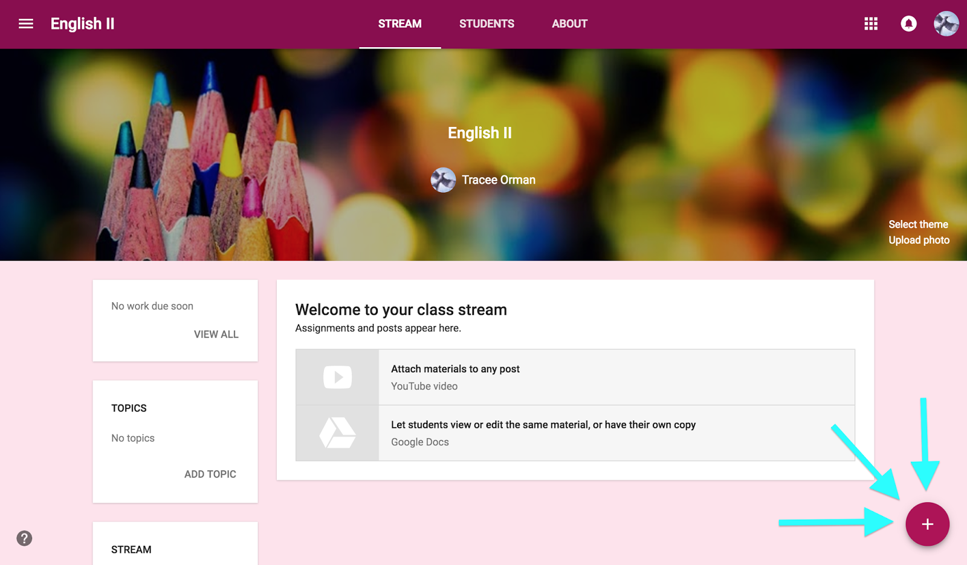The height and width of the screenshot is (565, 967).
Task: Open the ABOUT tab
Action: (x=569, y=24)
